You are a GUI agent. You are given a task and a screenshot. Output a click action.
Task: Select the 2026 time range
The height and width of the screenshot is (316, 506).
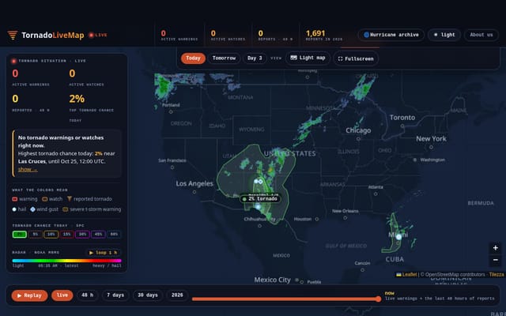[x=177, y=295]
